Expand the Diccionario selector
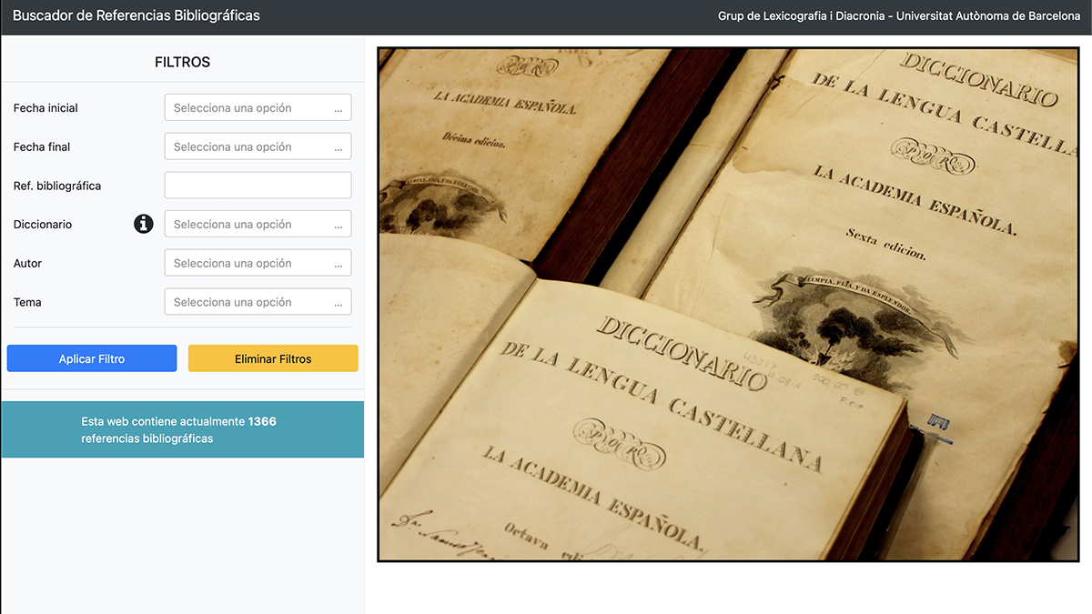This screenshot has height=614, width=1092. 258,224
